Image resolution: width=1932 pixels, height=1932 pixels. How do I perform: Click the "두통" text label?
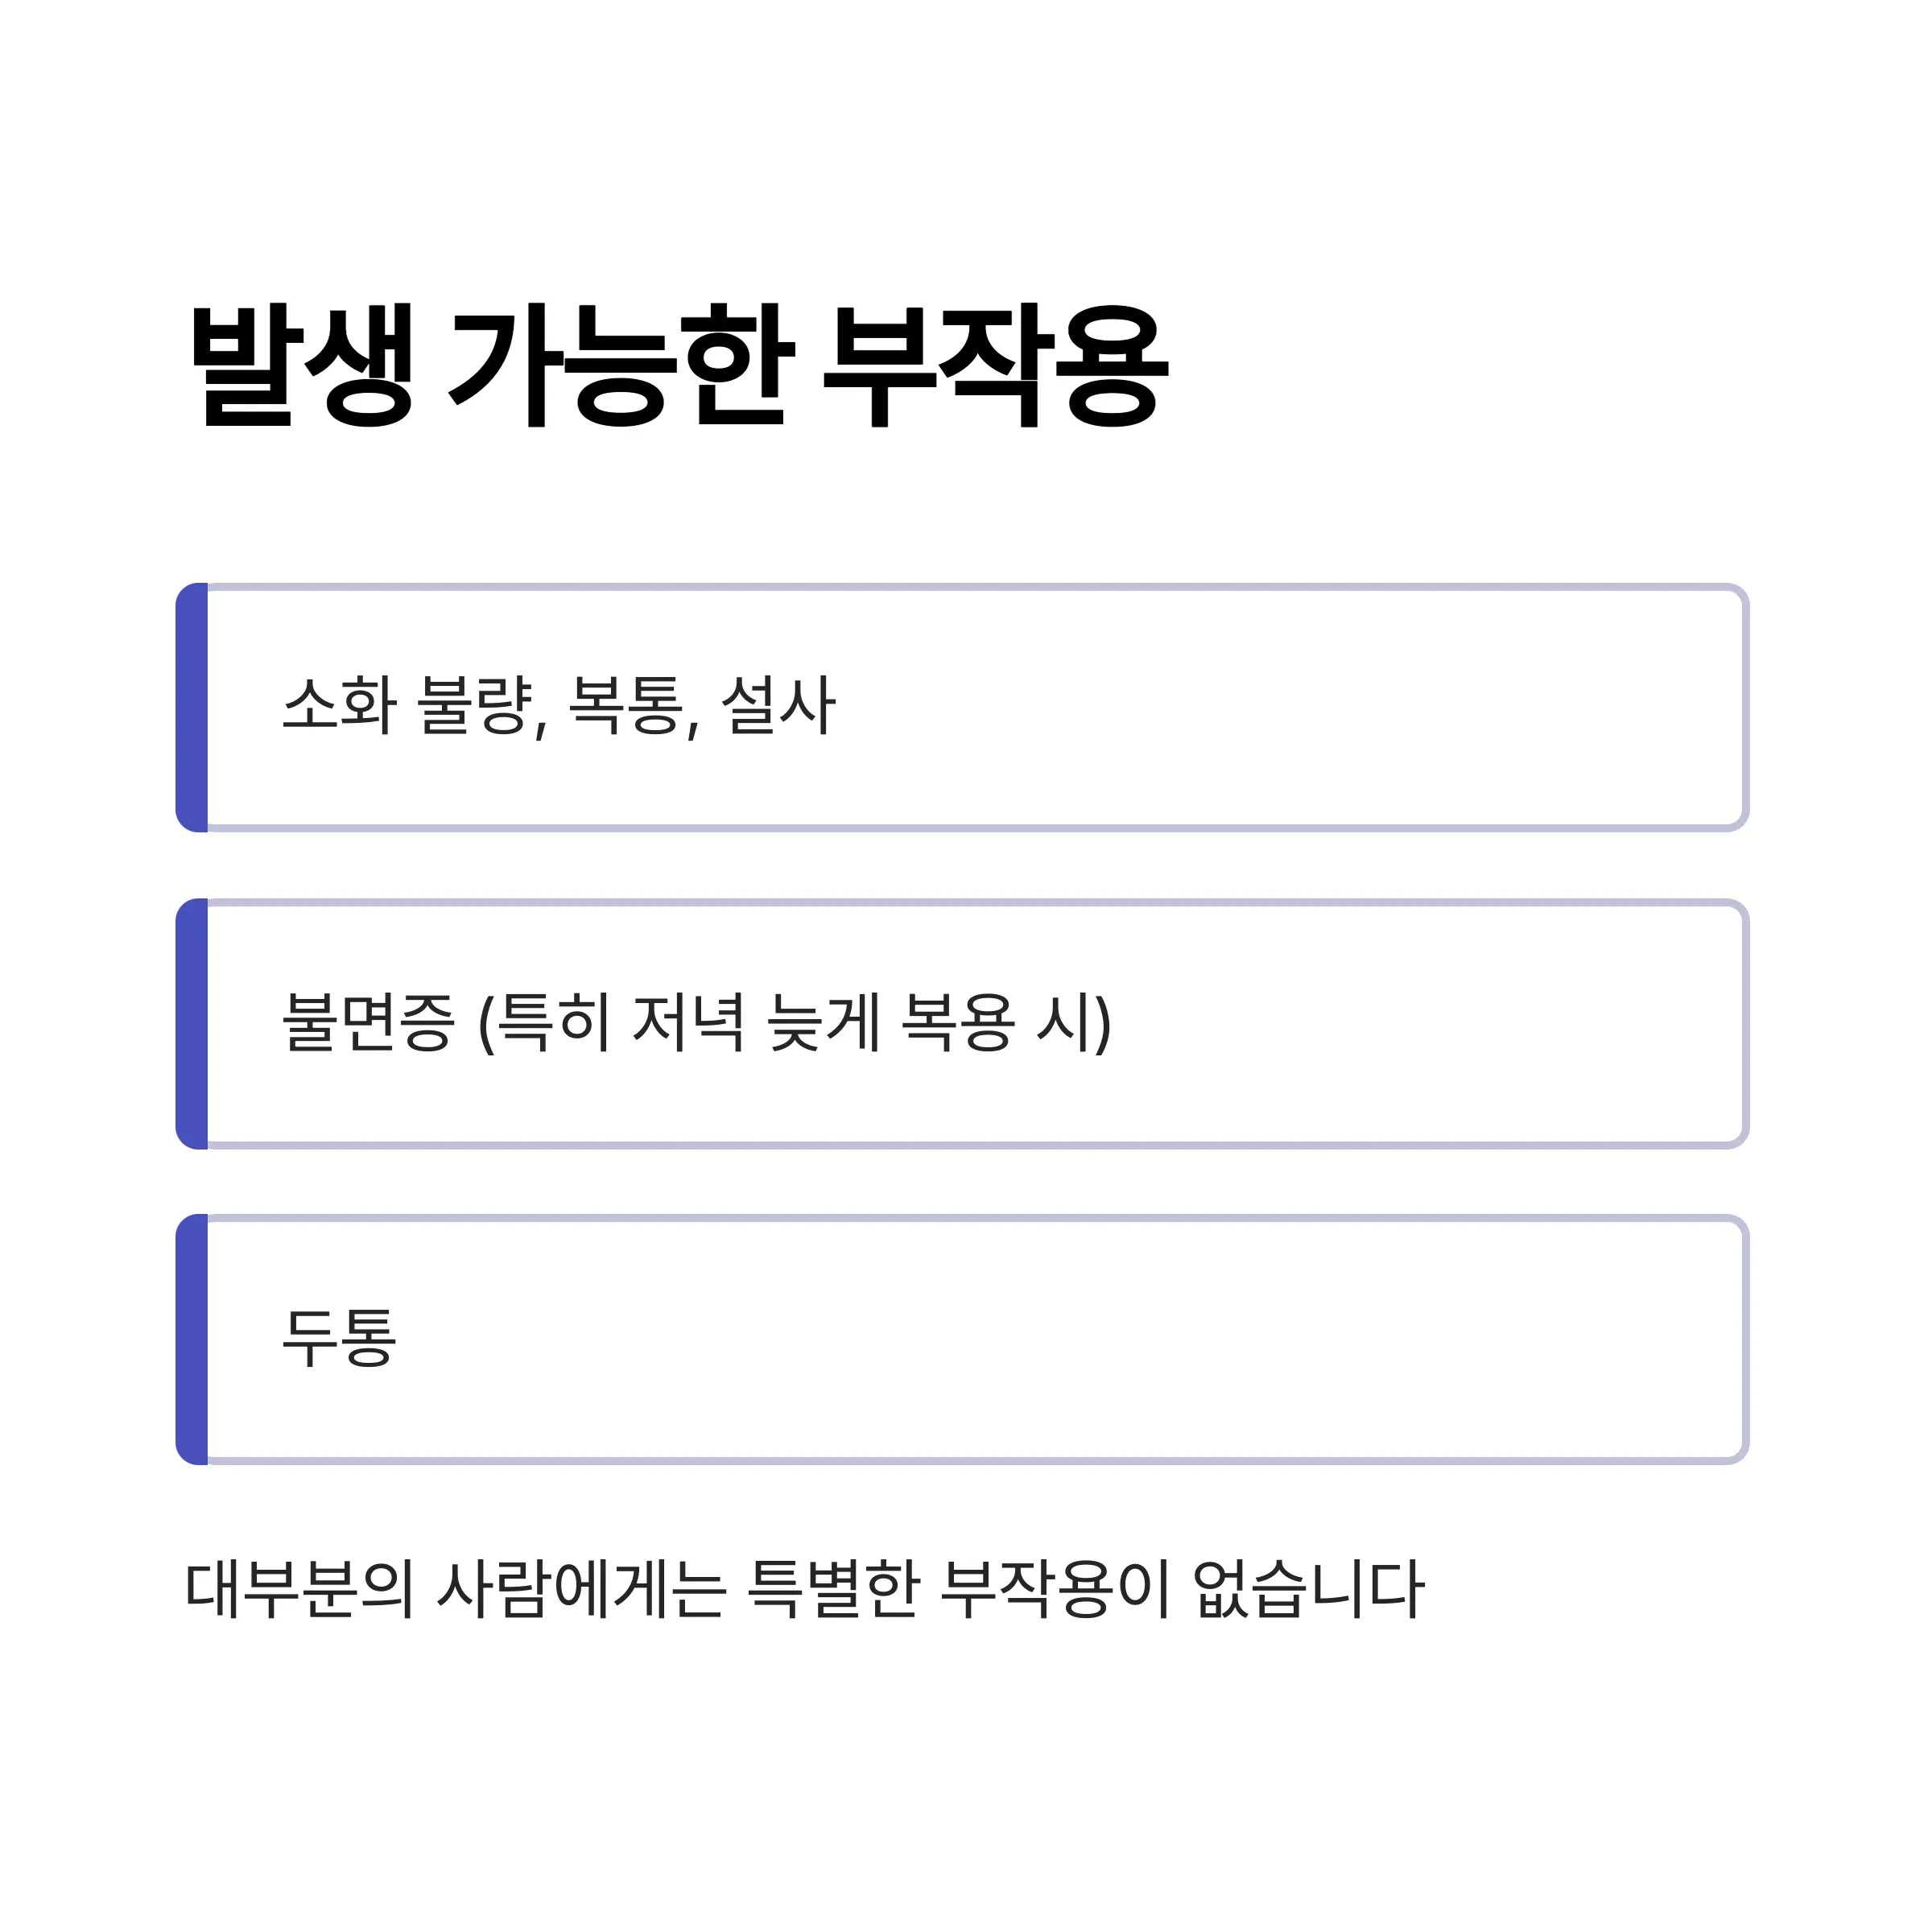pyautogui.click(x=339, y=1337)
